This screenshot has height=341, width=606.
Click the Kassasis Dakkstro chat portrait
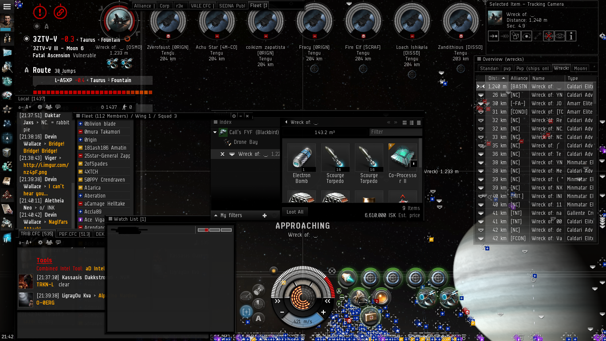click(25, 281)
